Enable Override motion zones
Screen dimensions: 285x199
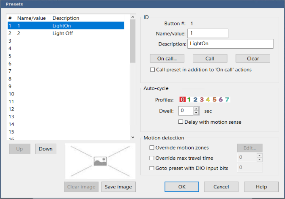pyautogui.click(x=152, y=148)
